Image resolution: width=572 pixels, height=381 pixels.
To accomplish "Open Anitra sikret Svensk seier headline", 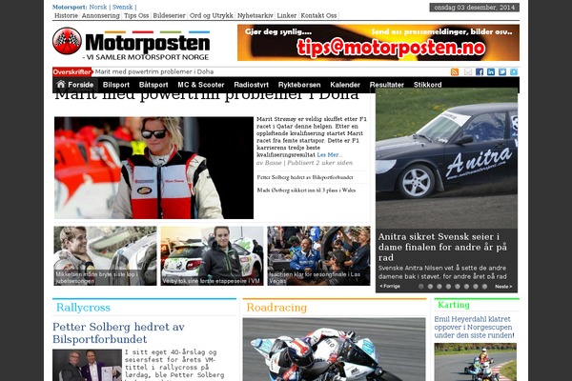I will (x=443, y=247).
